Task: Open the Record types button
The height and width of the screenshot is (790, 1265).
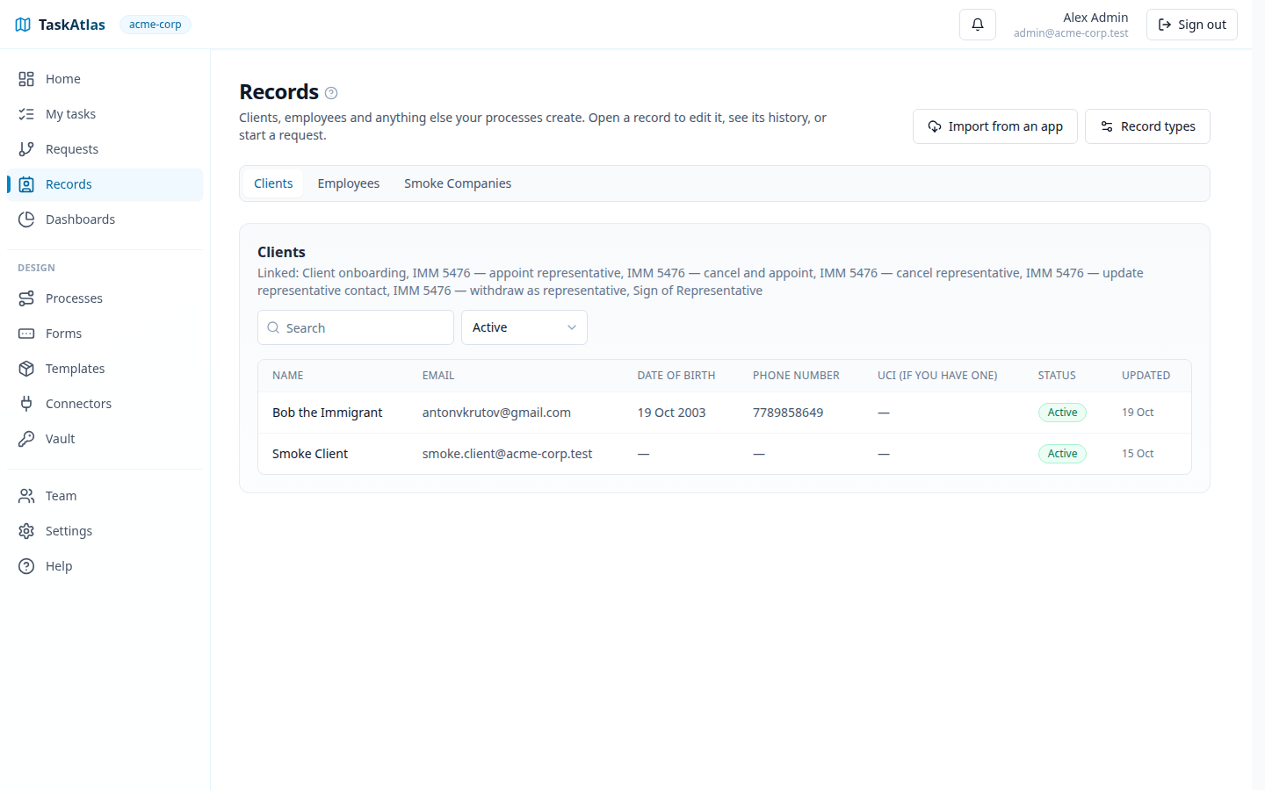Action: 1147,126
